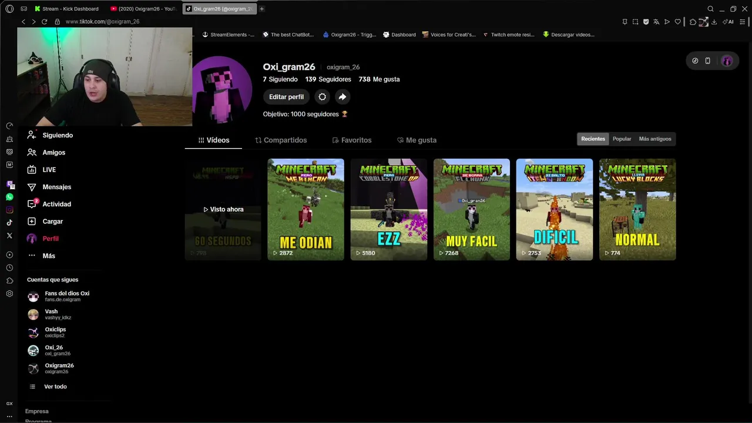Image resolution: width=752 pixels, height=423 pixels.
Task: Add the page to bookmarks with heart
Action: (x=677, y=22)
